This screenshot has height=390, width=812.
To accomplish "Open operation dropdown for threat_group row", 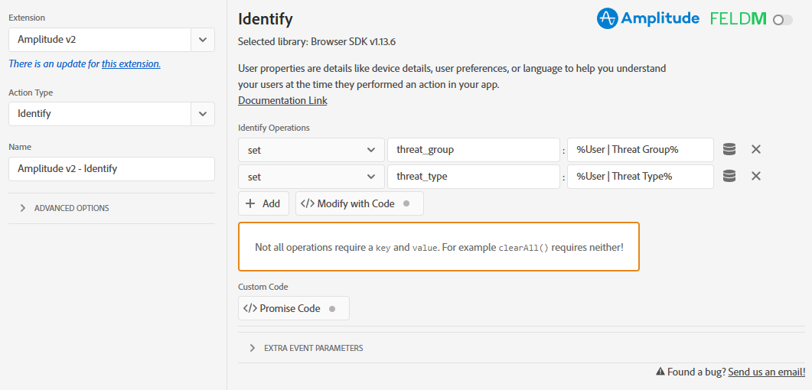I will click(x=311, y=150).
